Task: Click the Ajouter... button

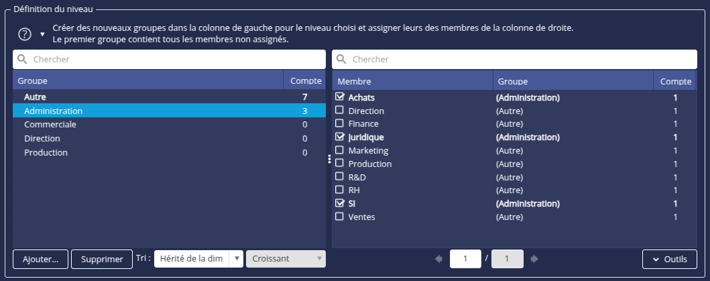Action: tap(41, 259)
